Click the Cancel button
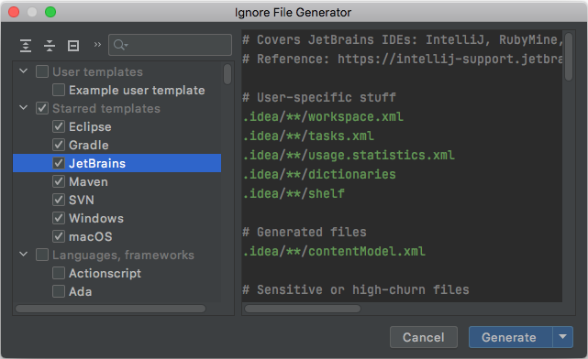The image size is (588, 359). click(x=424, y=337)
